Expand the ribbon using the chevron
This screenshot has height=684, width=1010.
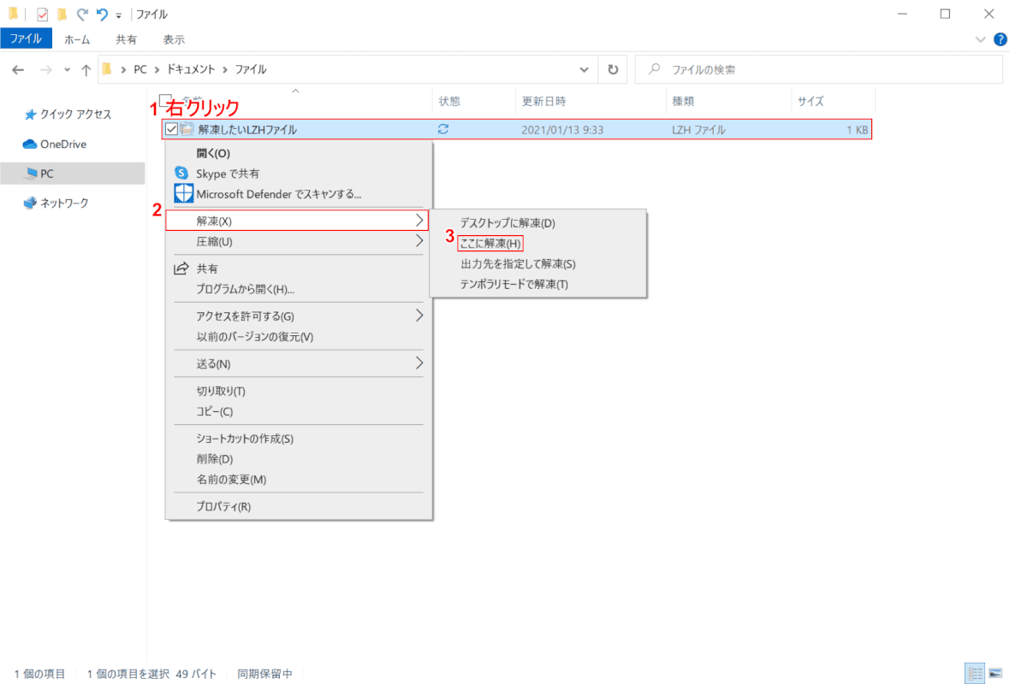coord(980,40)
